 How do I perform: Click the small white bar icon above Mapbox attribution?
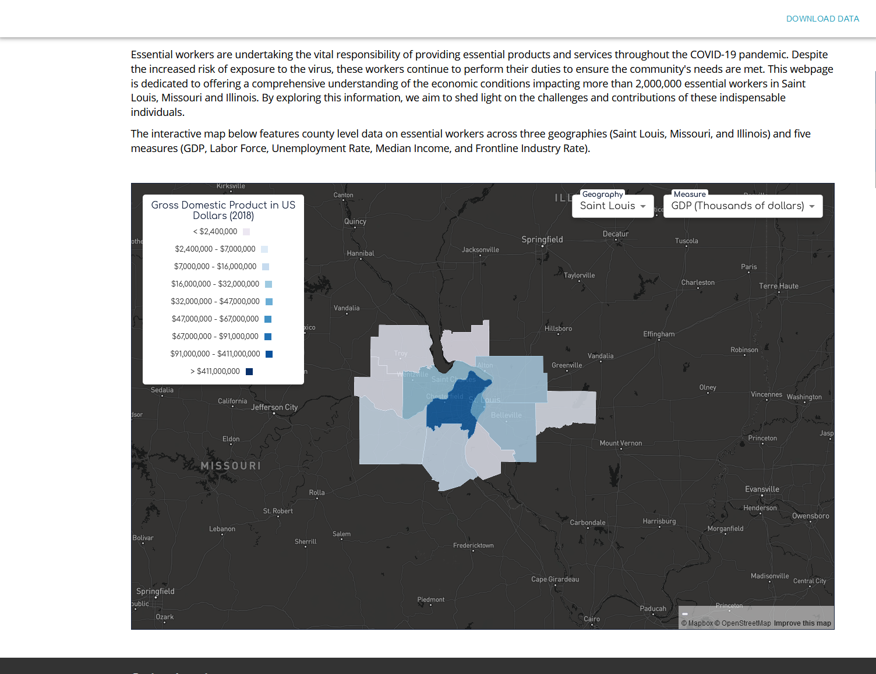click(685, 614)
